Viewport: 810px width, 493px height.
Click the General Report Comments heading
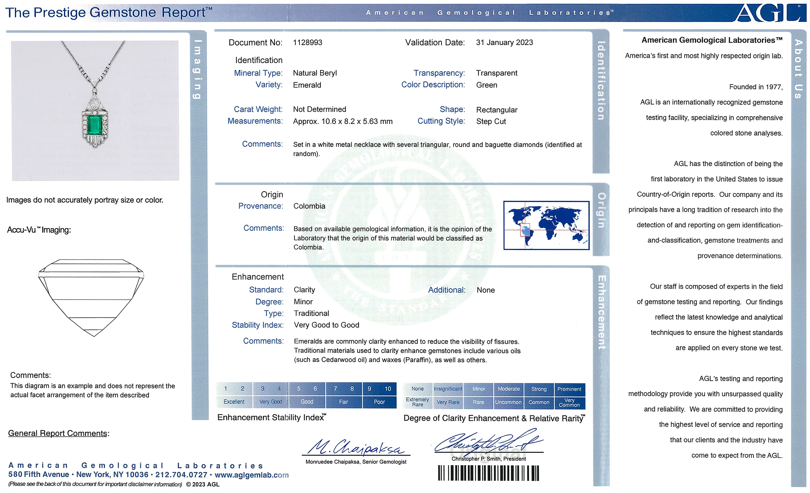pyautogui.click(x=58, y=434)
